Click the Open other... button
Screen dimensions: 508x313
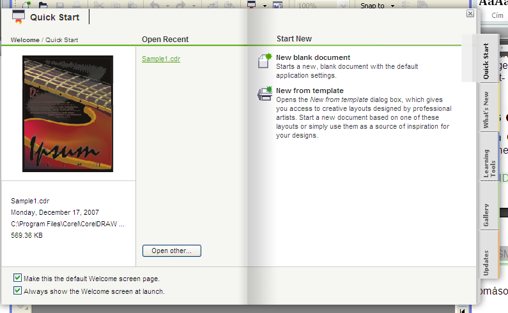pos(172,251)
